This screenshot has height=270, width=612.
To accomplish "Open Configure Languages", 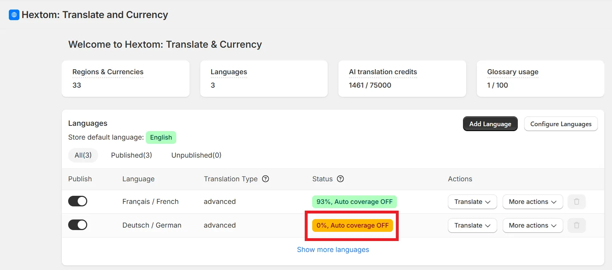I will [561, 124].
